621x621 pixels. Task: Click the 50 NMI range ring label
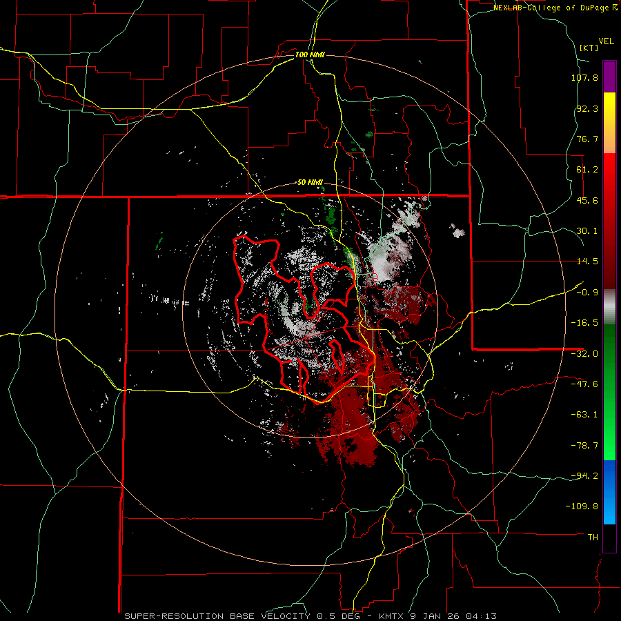click(310, 183)
